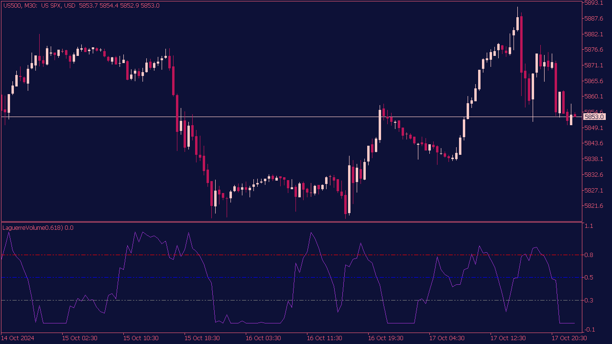
Task: Click the 16 Oct 19:30 time label
Action: point(386,338)
